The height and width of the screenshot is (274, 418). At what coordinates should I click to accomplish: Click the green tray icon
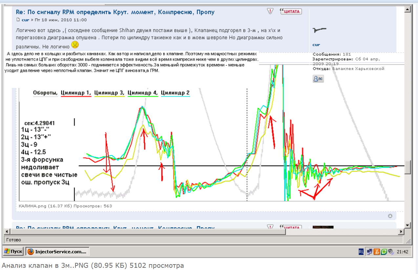(384, 252)
